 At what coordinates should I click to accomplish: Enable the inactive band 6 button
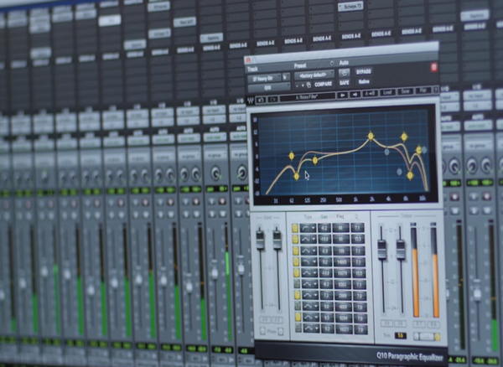(297, 284)
